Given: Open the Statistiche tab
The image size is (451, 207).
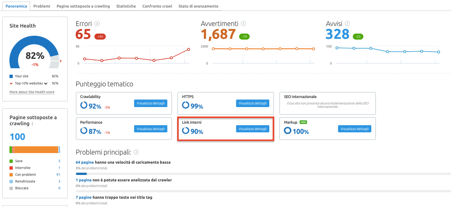Looking at the screenshot, I should click(126, 6).
